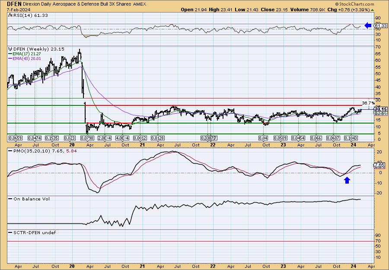389x270 pixels.
Task: Click the 7.65 PMO value tag on right axis
Action: (380, 165)
